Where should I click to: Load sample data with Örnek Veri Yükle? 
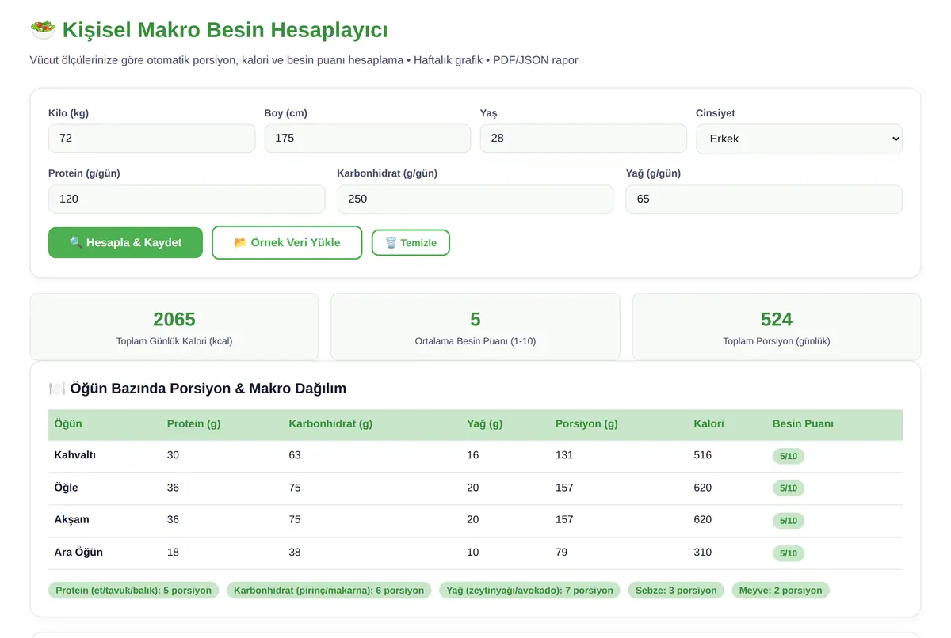coord(287,242)
